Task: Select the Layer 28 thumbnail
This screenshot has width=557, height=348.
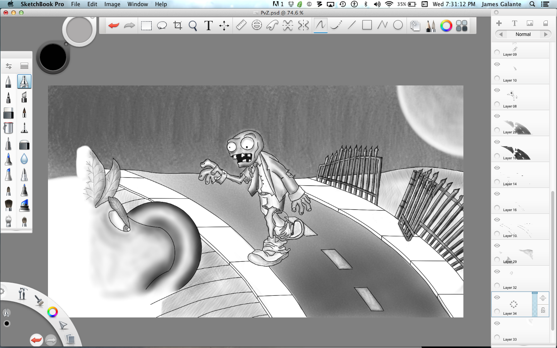Action: pos(516,128)
